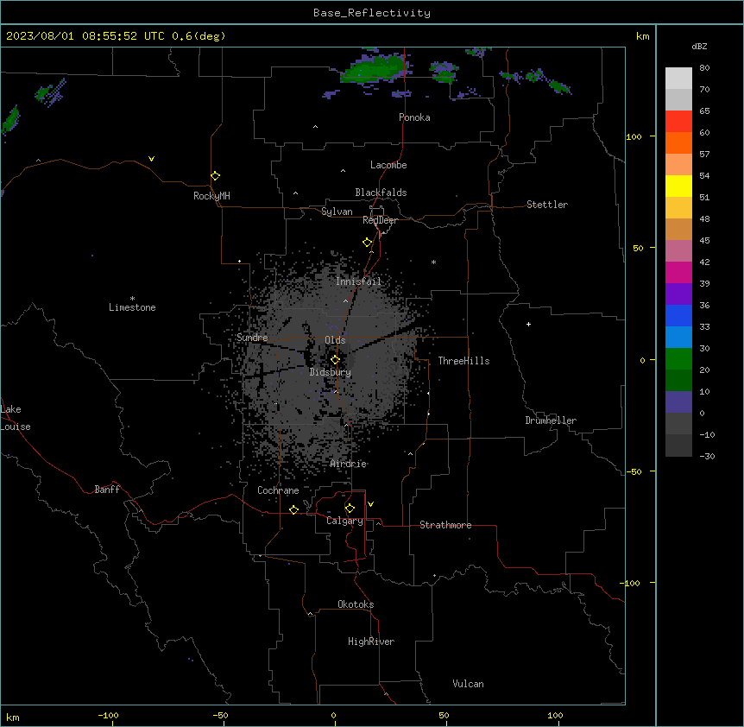Click the Sylvan label
744x727 pixels.
[337, 212]
